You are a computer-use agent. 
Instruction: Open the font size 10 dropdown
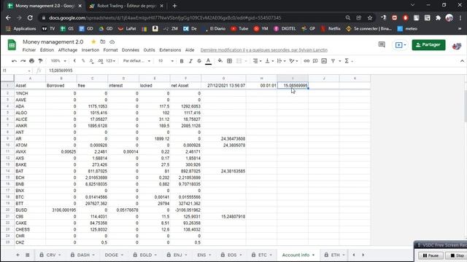(166, 61)
